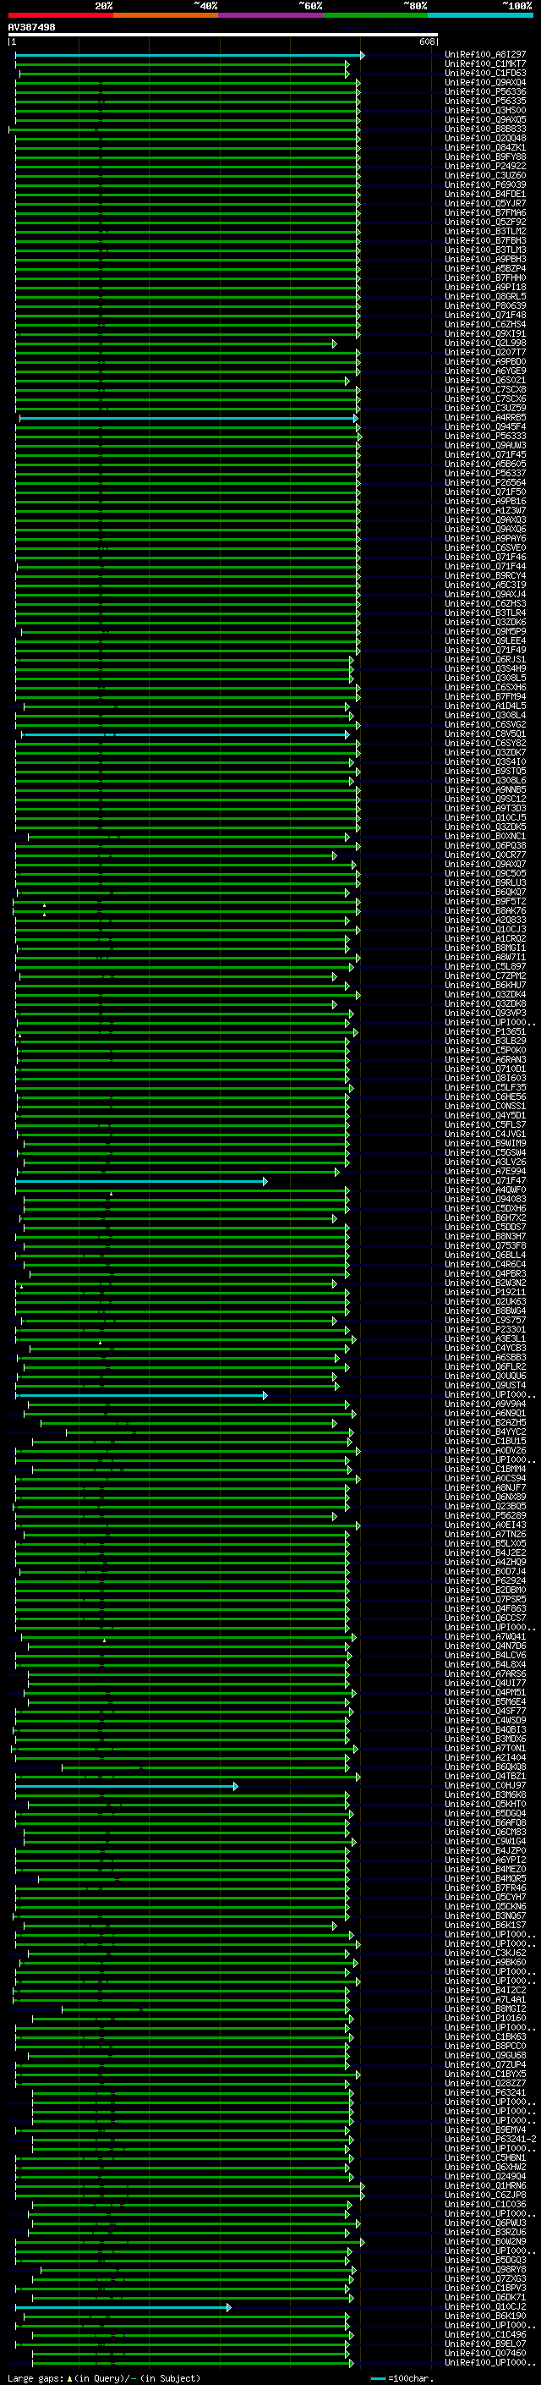Select UniRef100_A4QWF0 label
Screen dimensions: 541x2385
pyautogui.click(x=485, y=1190)
